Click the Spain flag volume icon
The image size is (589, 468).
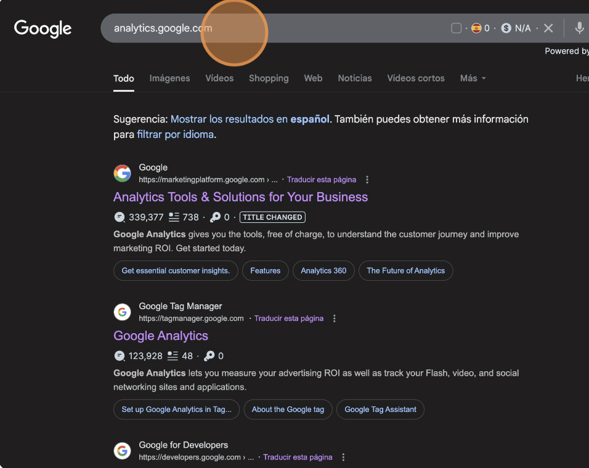476,28
